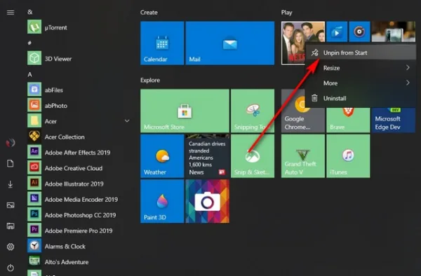
Task: Launch the iTunes tile
Action: (x=348, y=156)
